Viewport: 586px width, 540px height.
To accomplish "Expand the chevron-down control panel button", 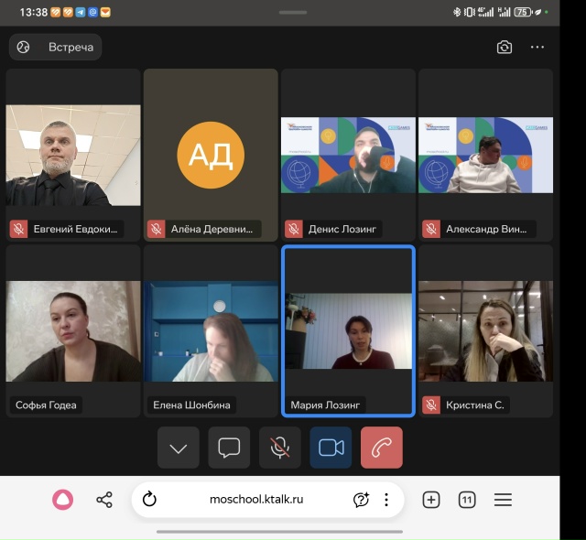I will pyautogui.click(x=179, y=448).
